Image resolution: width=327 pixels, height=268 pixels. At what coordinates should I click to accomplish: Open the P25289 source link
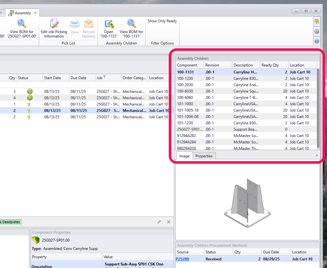click(182, 259)
